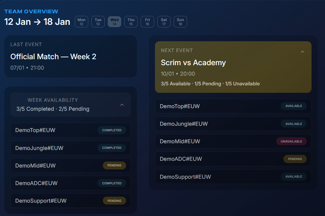
Task: Select the Mon 12 day tab
Action: [81, 22]
